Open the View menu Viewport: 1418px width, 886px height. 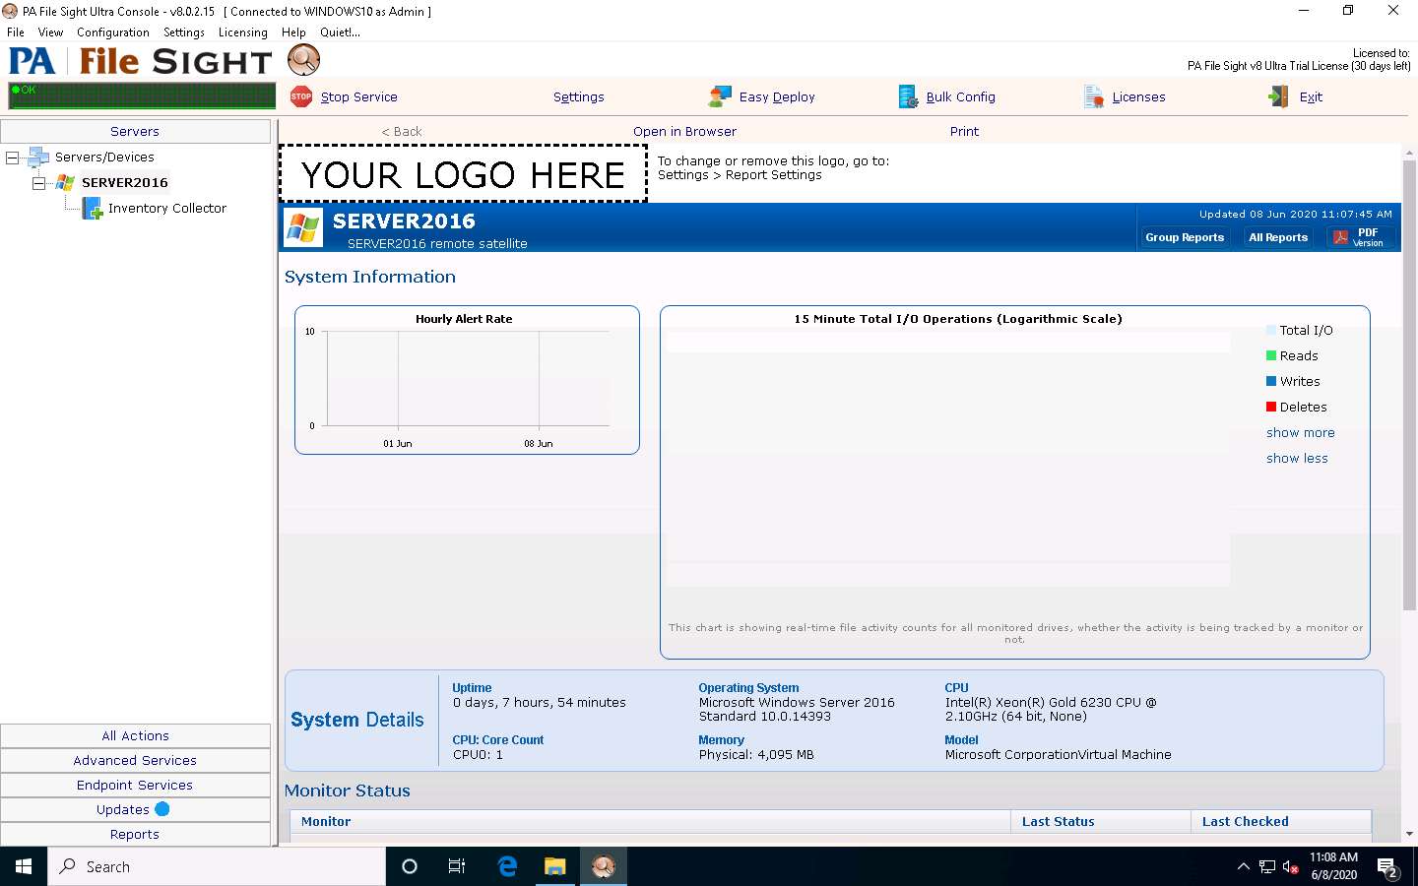point(50,32)
